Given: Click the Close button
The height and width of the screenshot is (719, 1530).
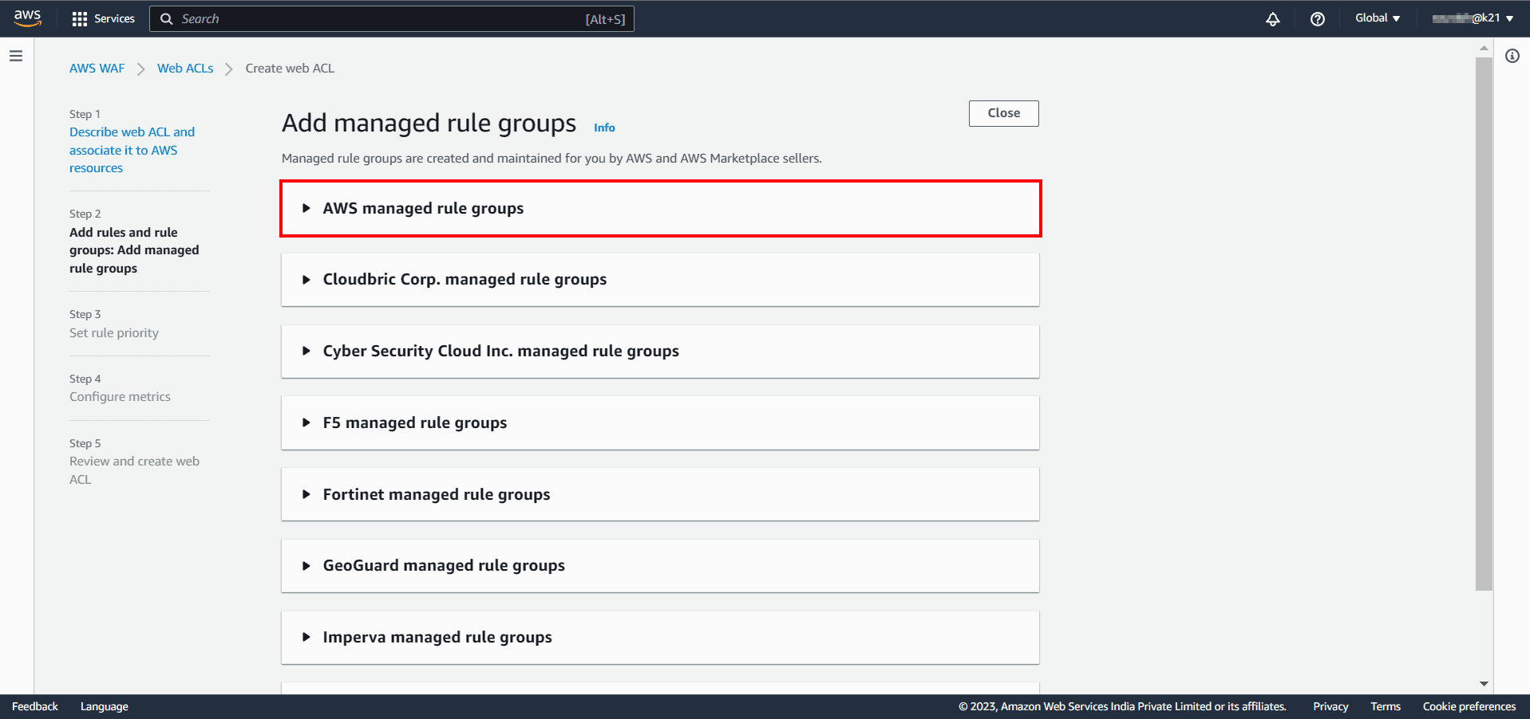Looking at the screenshot, I should [1003, 113].
